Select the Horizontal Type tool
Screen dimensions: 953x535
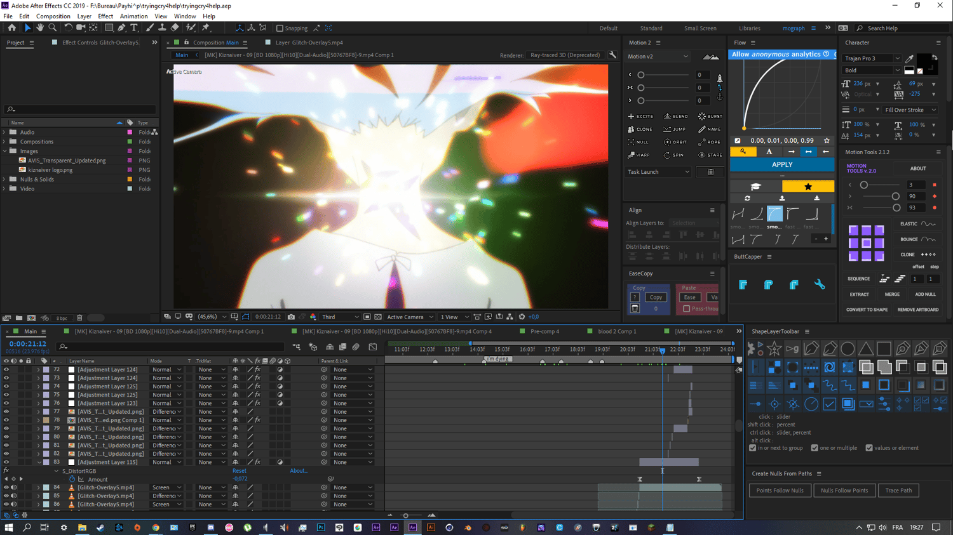pyautogui.click(x=134, y=28)
